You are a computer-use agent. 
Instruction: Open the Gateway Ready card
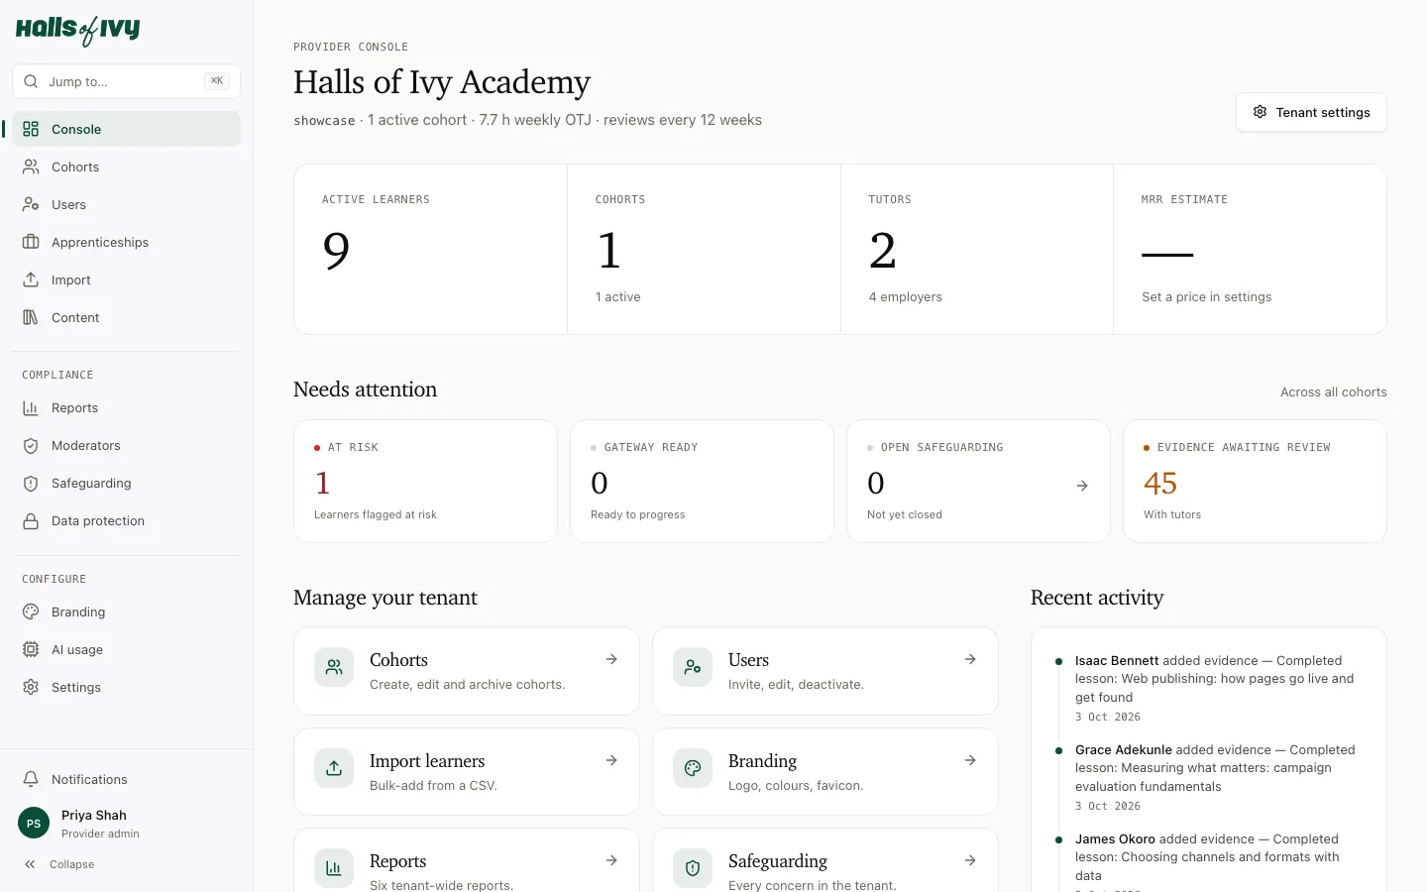coord(702,481)
